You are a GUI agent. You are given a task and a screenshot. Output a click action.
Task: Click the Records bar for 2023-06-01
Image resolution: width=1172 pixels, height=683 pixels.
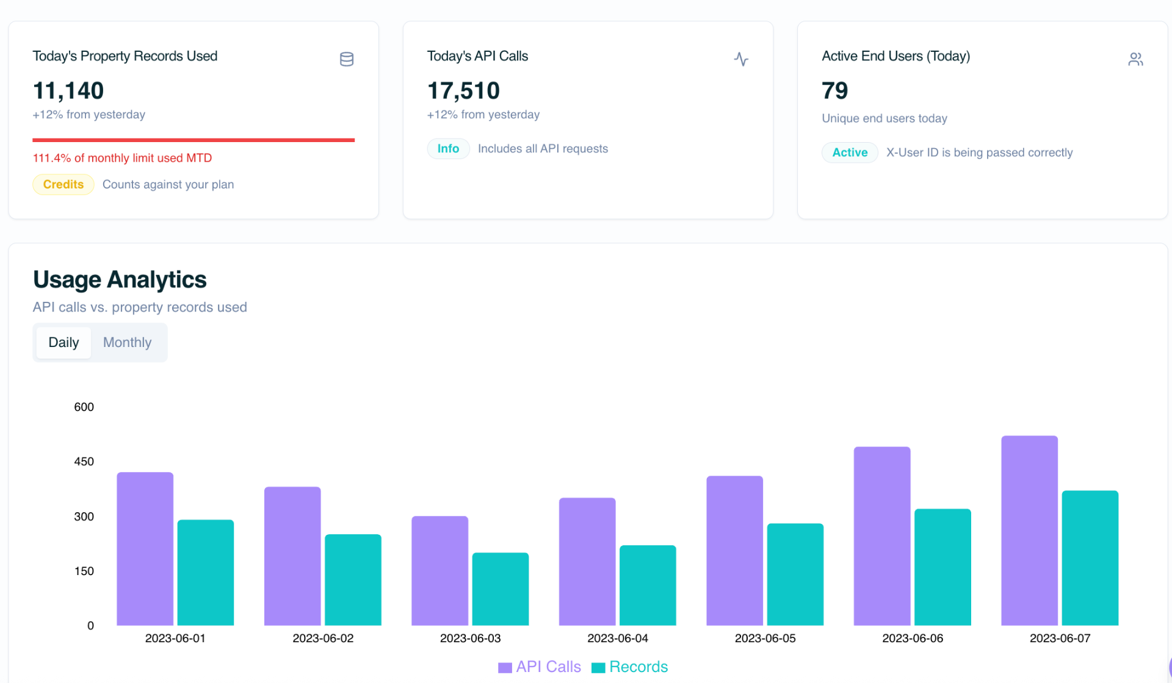click(206, 573)
